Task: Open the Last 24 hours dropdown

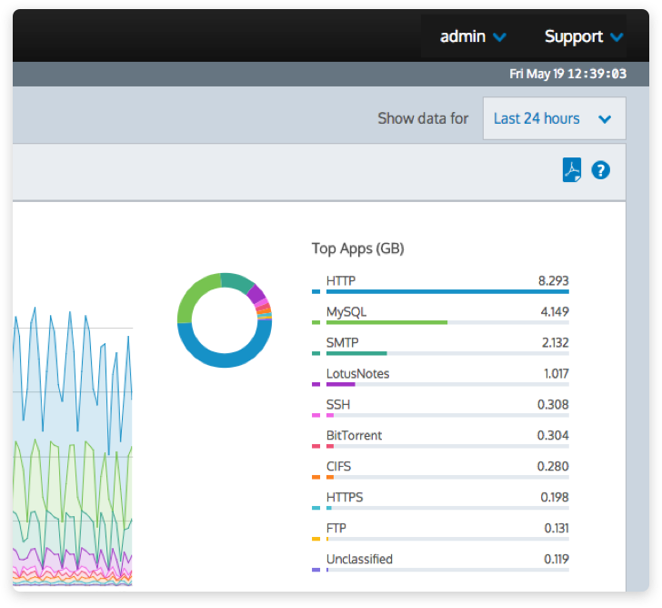Action: tap(554, 118)
